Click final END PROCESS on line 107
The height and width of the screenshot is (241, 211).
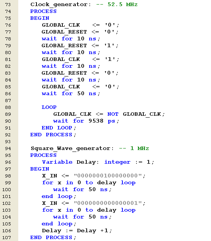click(51, 238)
